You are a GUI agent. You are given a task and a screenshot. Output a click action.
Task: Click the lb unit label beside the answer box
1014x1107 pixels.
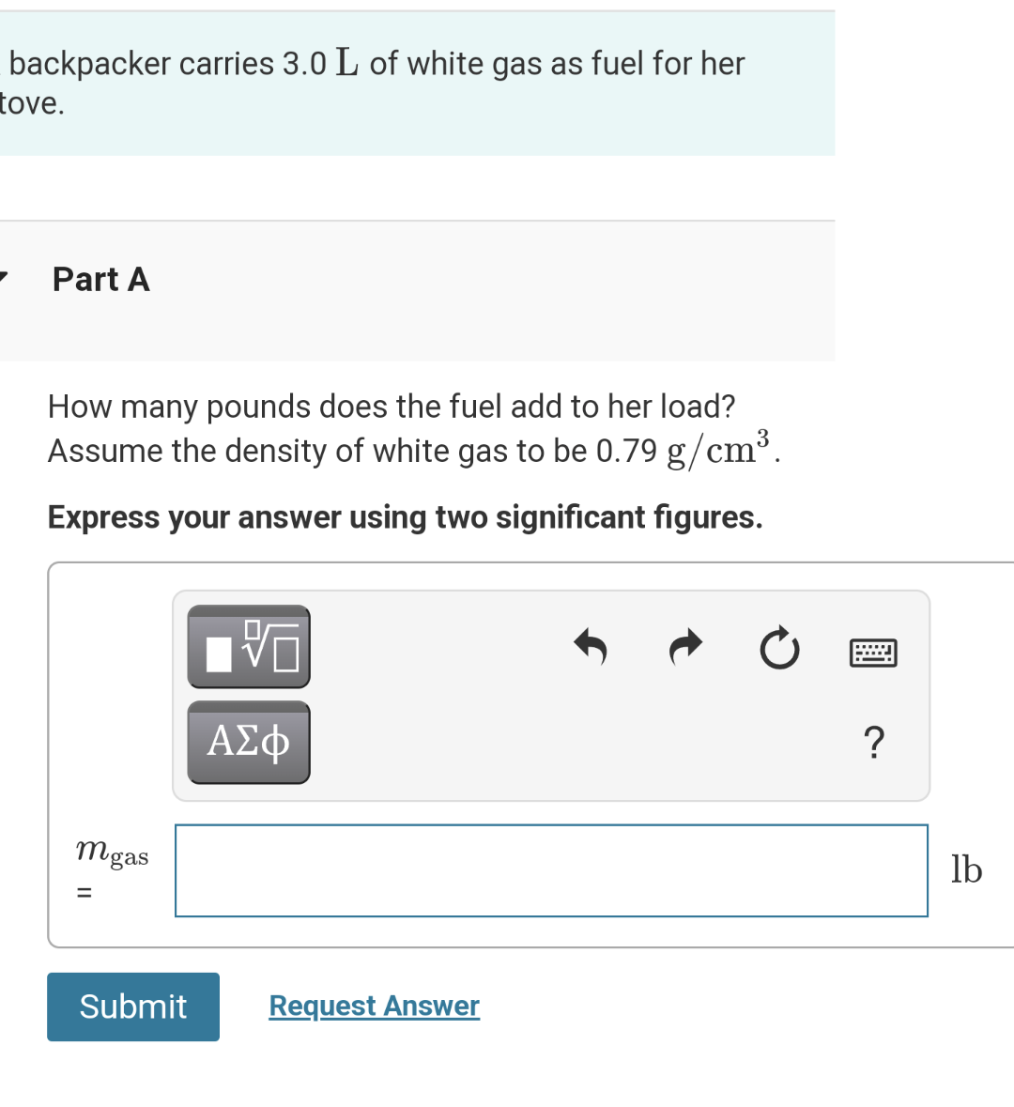pyautogui.click(x=967, y=870)
